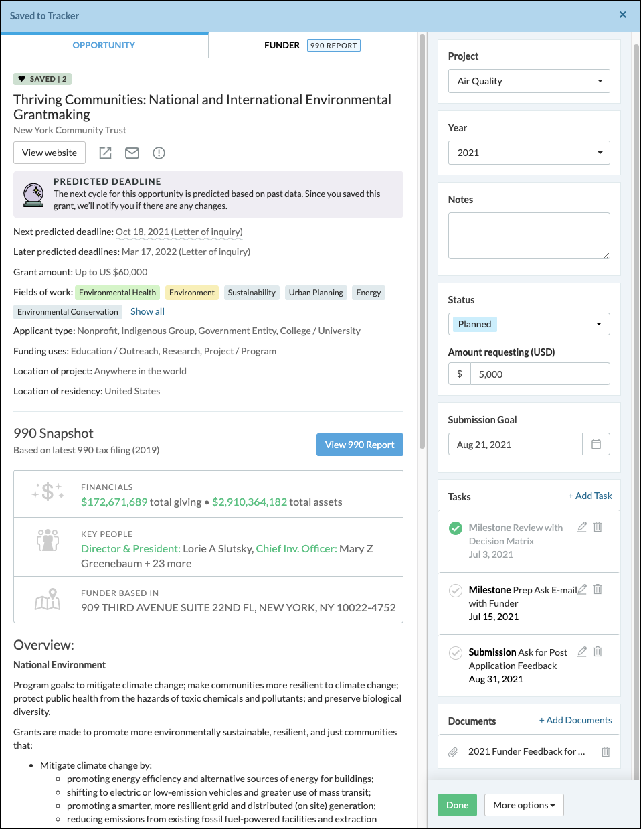Viewport: 641px width, 829px height.
Task: Open the Project dropdown showing Air Quality
Action: (529, 81)
